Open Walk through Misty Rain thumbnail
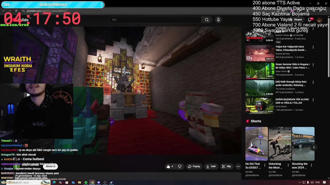This screenshot has width=330, height=185. click(260, 88)
